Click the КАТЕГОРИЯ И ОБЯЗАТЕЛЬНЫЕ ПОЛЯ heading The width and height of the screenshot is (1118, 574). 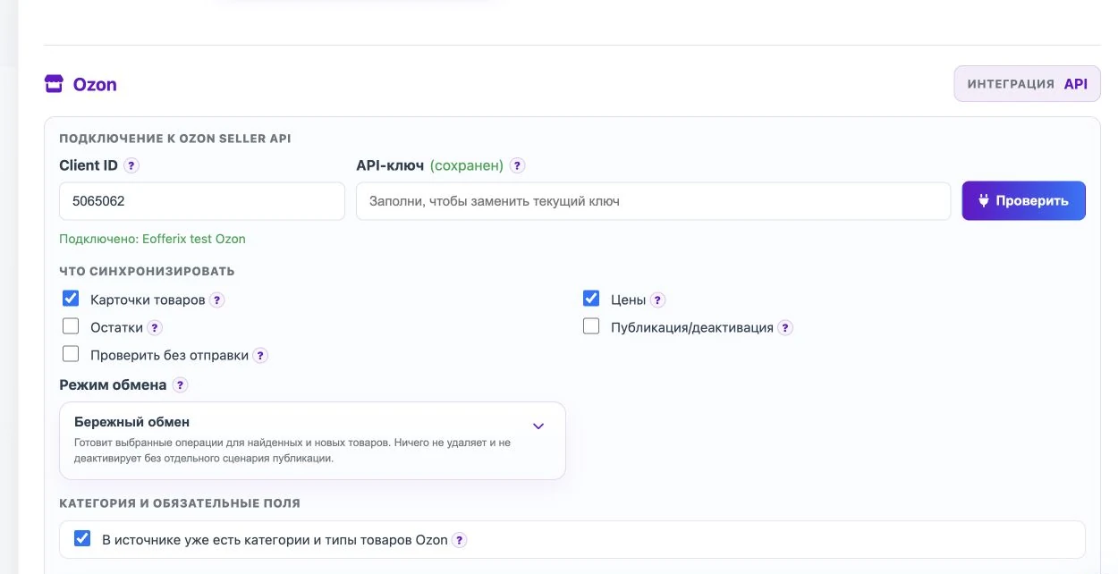(x=180, y=503)
